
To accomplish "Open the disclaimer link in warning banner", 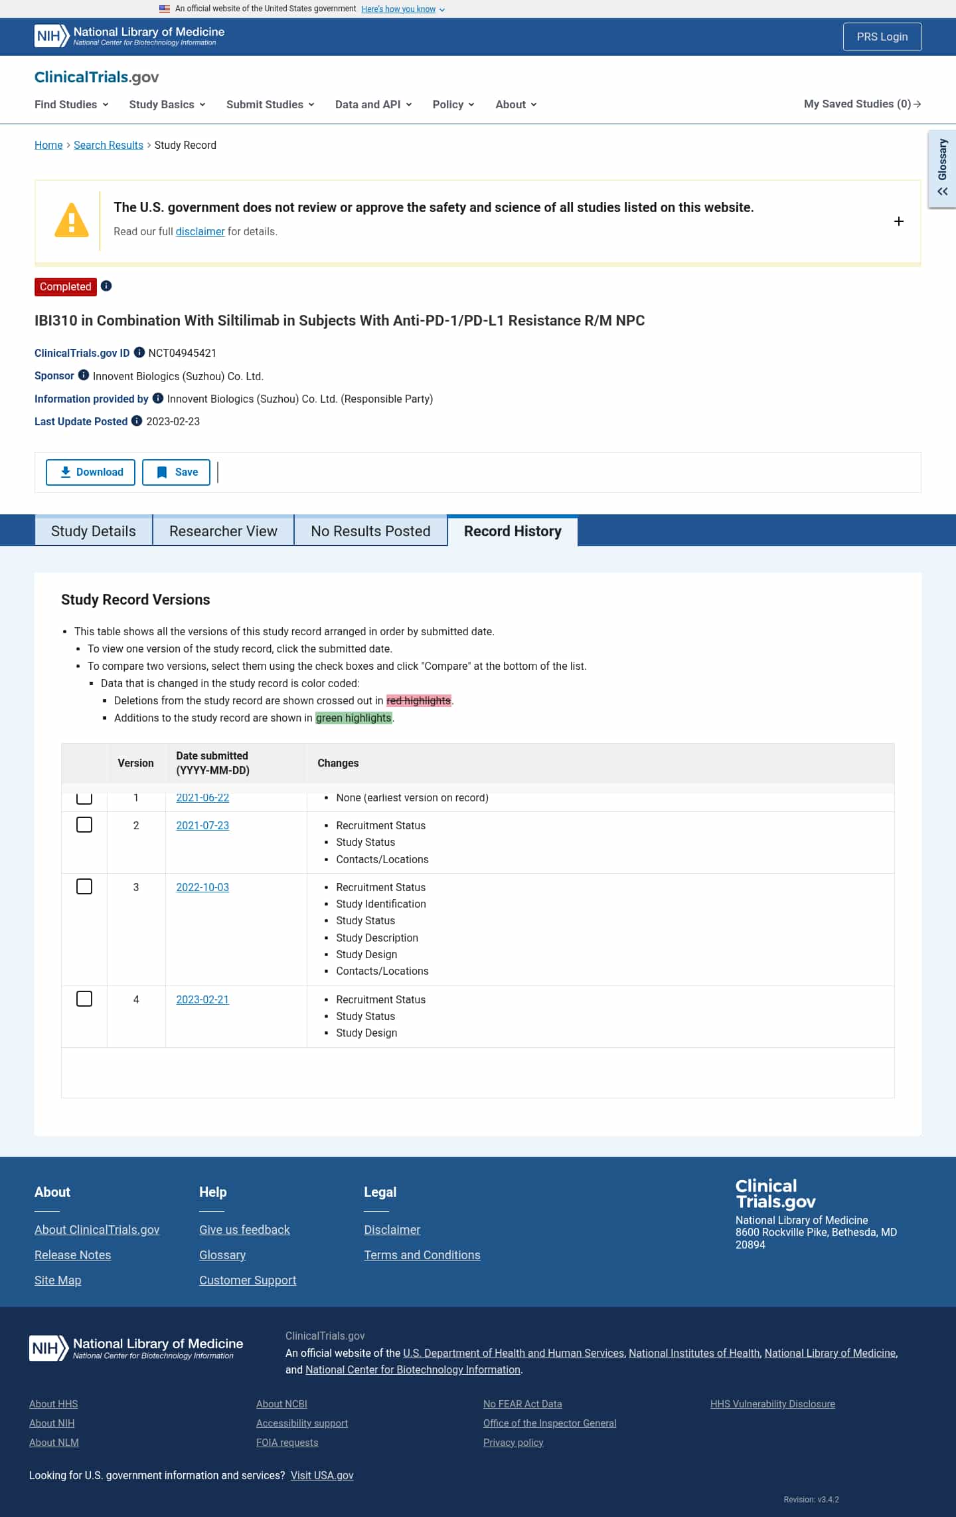I will coord(200,231).
